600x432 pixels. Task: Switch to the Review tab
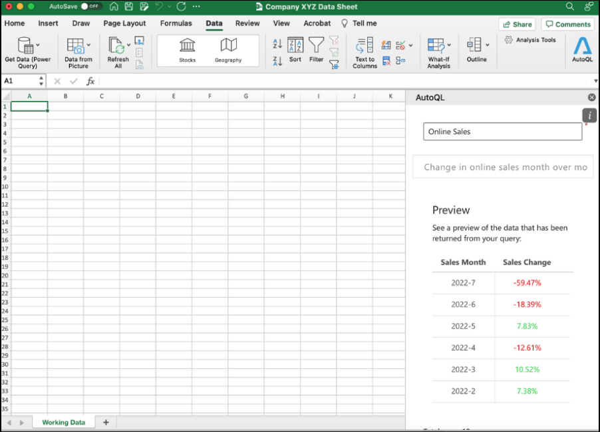tap(247, 23)
